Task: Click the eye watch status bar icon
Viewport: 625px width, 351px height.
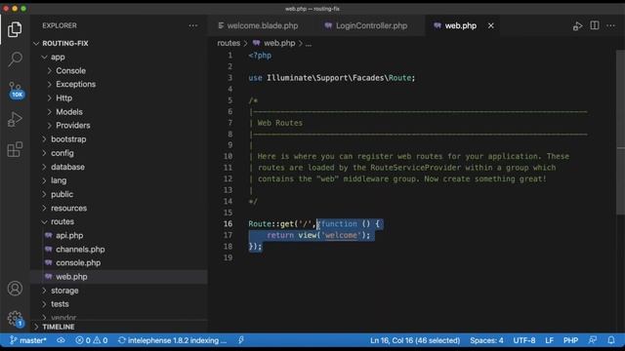Action: [61, 340]
